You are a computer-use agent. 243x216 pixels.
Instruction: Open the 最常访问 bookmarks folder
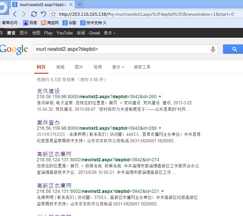click(x=9, y=23)
